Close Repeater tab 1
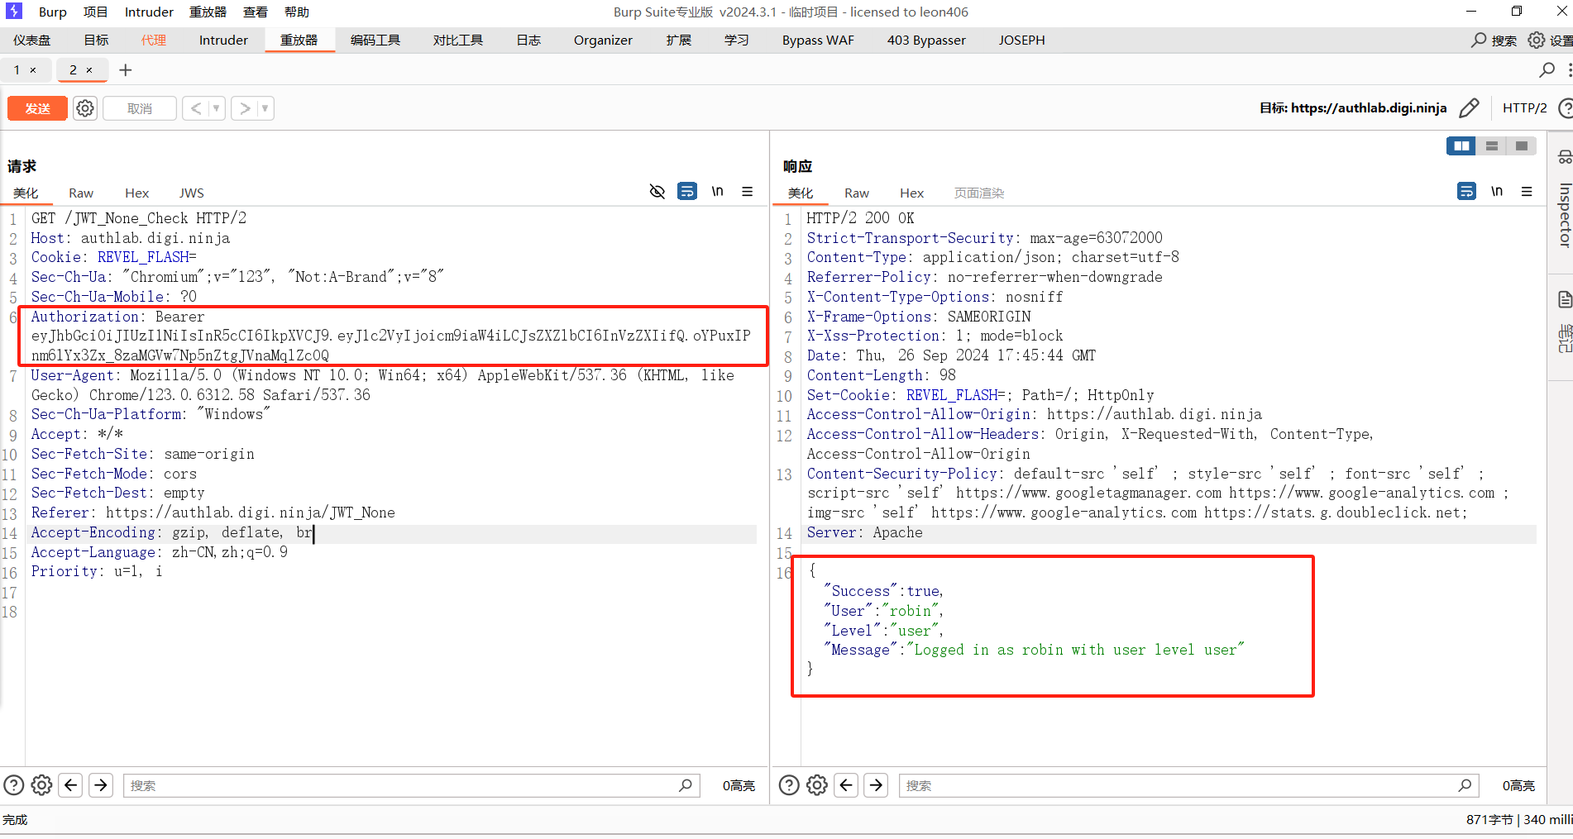 (x=33, y=70)
